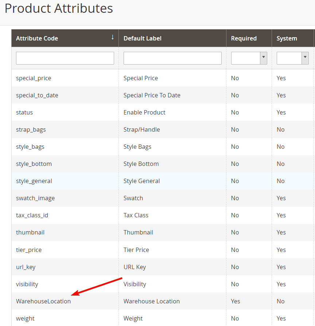Open the visibility attribute
315x326 pixels.
[27, 284]
